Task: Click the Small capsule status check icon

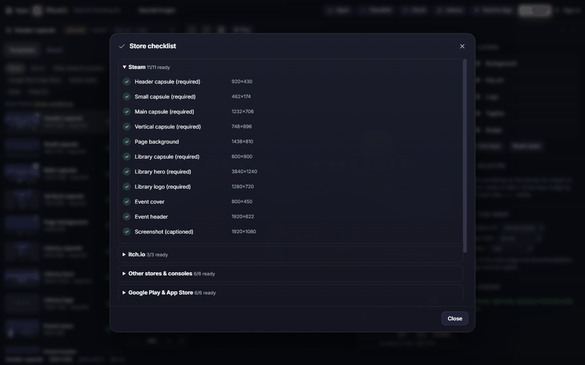Action: [x=127, y=97]
